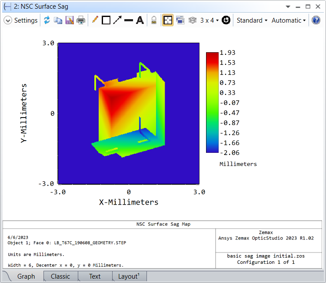Click the -2.06 legend minimum value
Image resolution: width=326 pixels, height=283 pixels.
tap(230, 153)
